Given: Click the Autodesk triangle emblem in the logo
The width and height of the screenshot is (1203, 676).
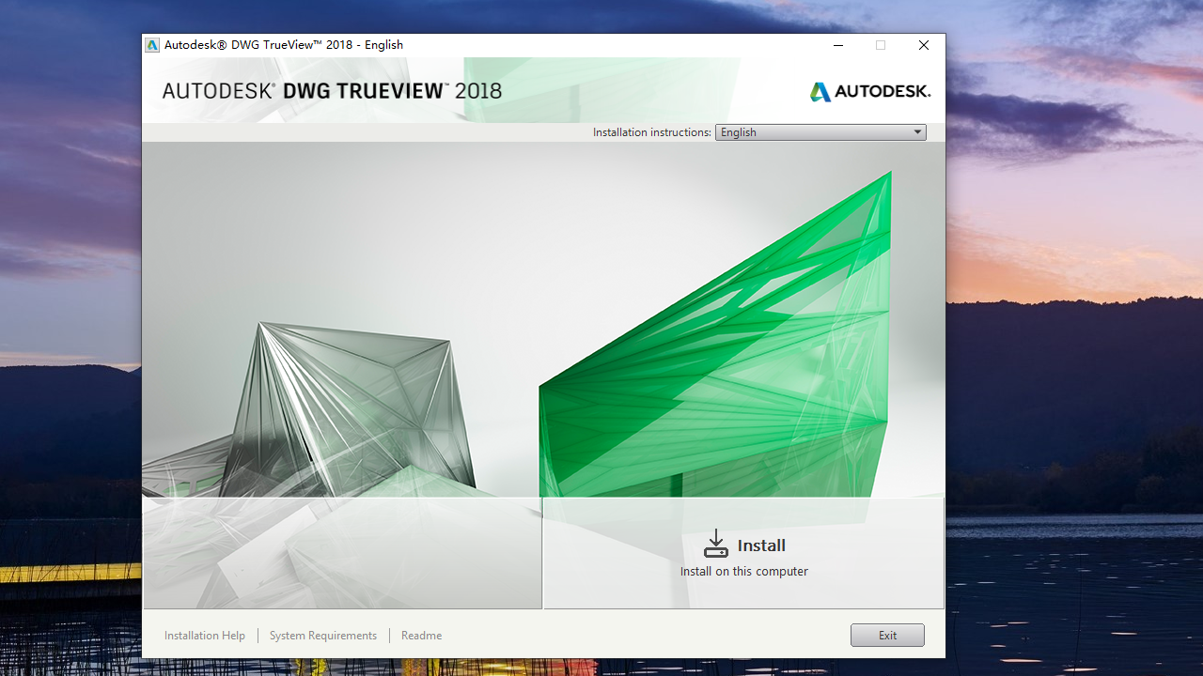Looking at the screenshot, I should [820, 92].
